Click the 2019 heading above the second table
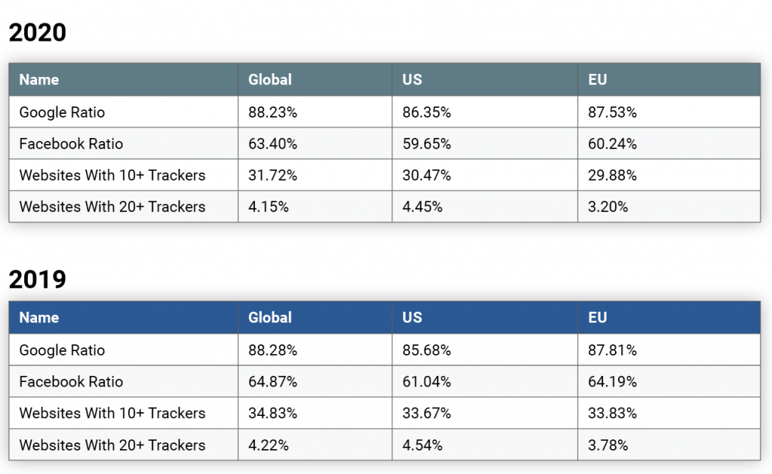 38,279
